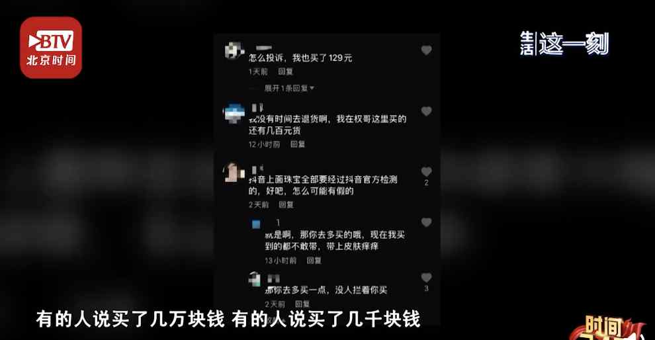
Task: Click the 生活这一刻 program logo
Action: [564, 44]
